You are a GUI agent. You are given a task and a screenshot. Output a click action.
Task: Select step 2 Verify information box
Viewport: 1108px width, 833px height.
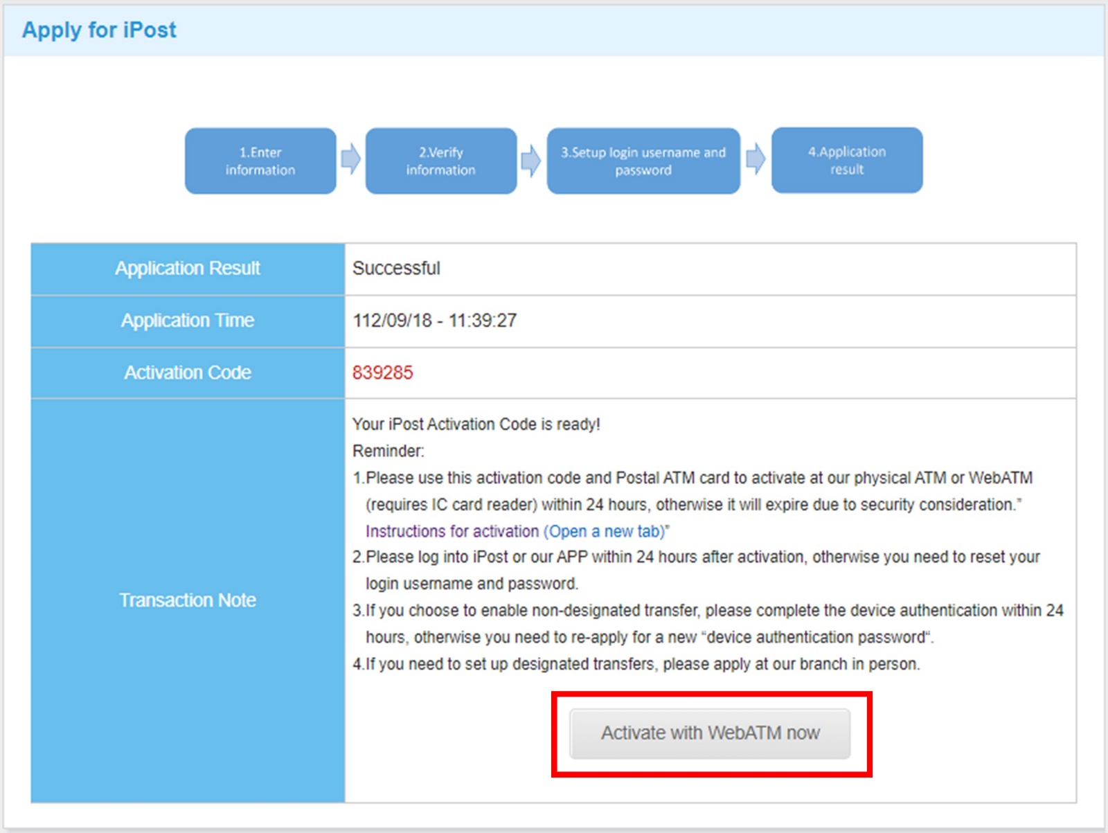441,161
